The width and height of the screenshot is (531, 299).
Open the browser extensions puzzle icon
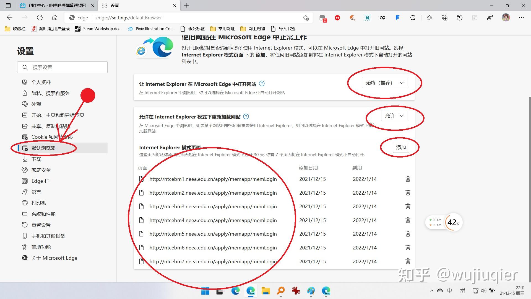point(413,18)
